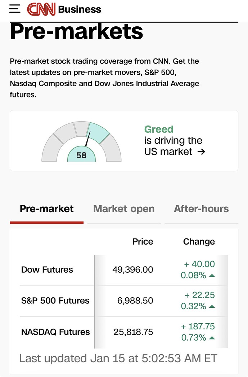Open the CNN Business section link
The image size is (248, 377).
click(x=80, y=9)
